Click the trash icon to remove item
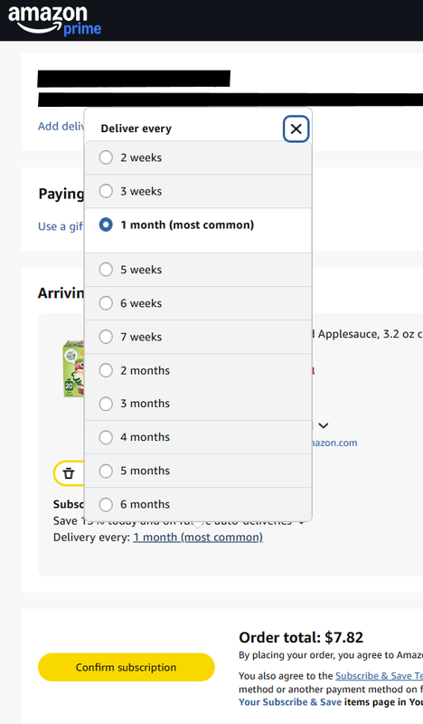Viewport: 423px width, 724px height. pyautogui.click(x=69, y=472)
